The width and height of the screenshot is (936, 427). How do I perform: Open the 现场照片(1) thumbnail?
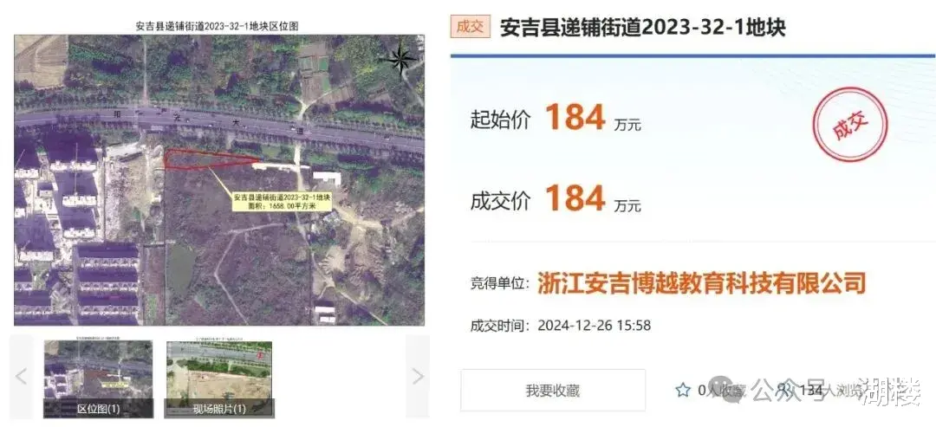pos(219,379)
